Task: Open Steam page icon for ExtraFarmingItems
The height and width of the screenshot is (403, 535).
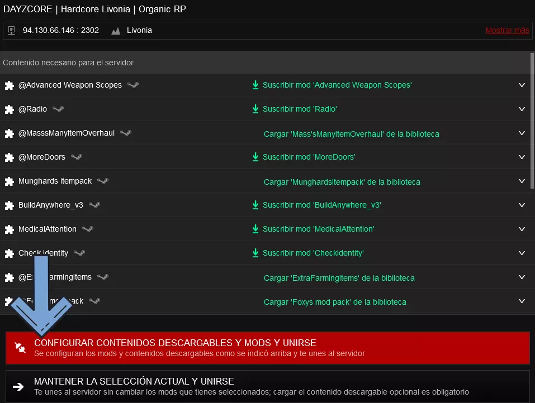Action: 103,277
